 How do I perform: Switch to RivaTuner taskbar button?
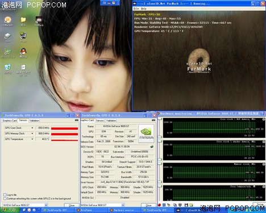(x=91, y=210)
